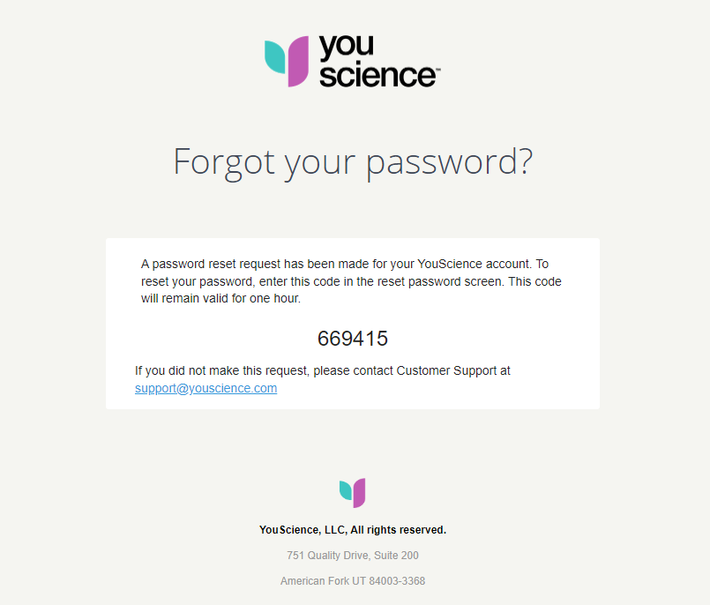Click the "American Fork UT 84003-3368" line

click(353, 581)
